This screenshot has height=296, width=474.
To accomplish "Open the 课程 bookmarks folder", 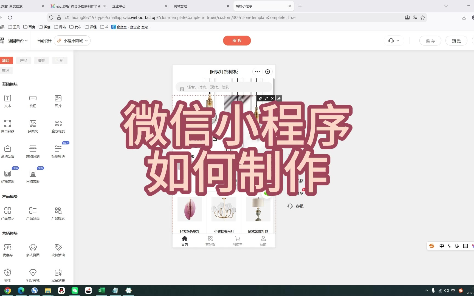I will pos(91,27).
